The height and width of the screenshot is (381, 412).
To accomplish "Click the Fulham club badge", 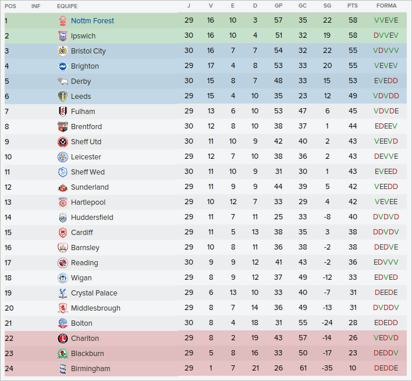I will point(62,112).
